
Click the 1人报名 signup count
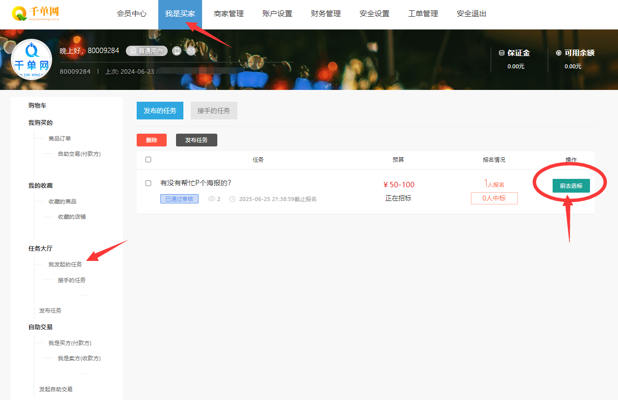coord(494,184)
